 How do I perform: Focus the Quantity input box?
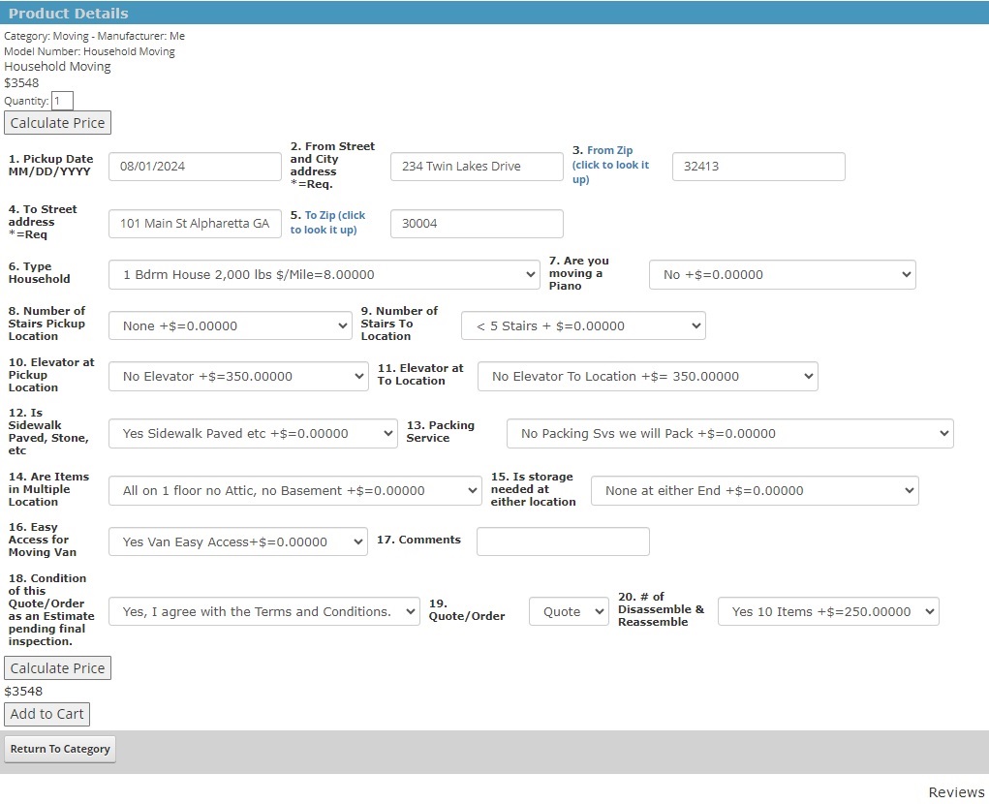click(62, 101)
